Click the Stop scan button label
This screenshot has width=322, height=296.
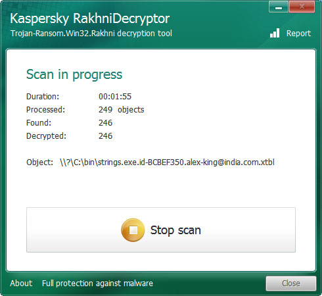(x=175, y=230)
